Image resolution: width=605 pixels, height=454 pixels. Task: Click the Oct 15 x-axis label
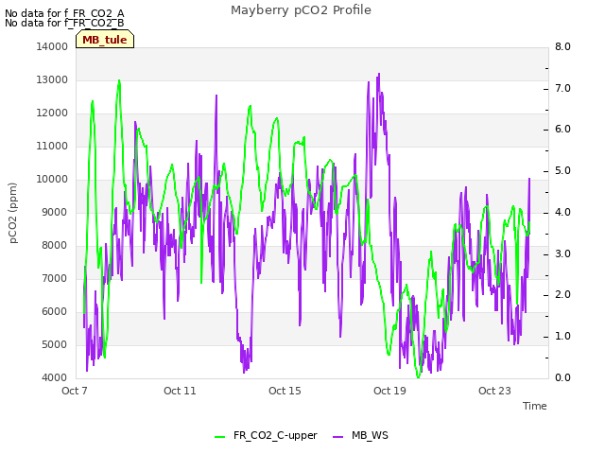[285, 391]
